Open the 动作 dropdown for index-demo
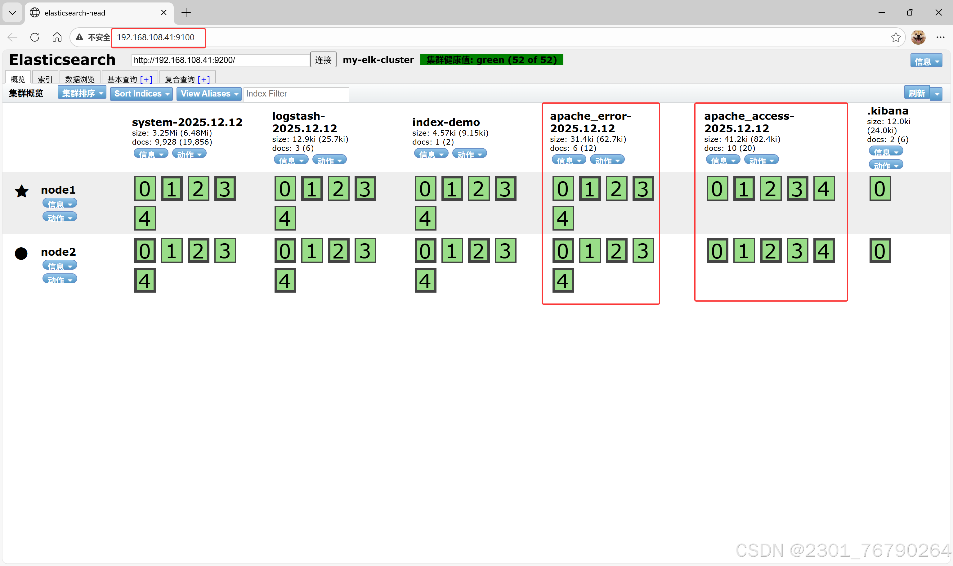Viewport: 953px width, 566px height. 470,154
